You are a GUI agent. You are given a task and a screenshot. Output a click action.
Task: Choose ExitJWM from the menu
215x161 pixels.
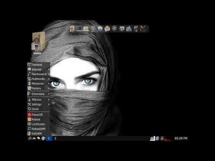click(x=39, y=133)
